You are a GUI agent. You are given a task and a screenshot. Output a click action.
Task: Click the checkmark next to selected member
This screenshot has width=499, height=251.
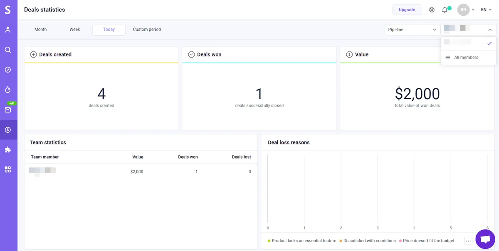(x=489, y=42)
